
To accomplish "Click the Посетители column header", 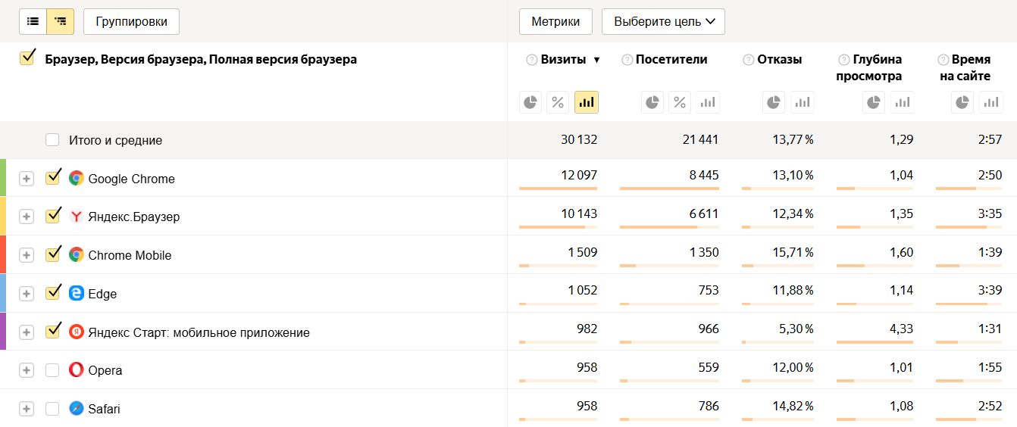I will [x=671, y=60].
